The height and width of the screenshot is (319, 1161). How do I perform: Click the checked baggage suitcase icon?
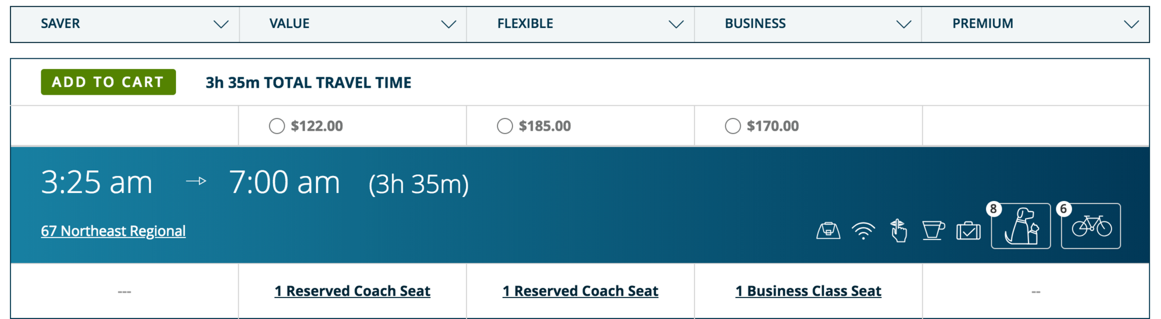coord(969,231)
